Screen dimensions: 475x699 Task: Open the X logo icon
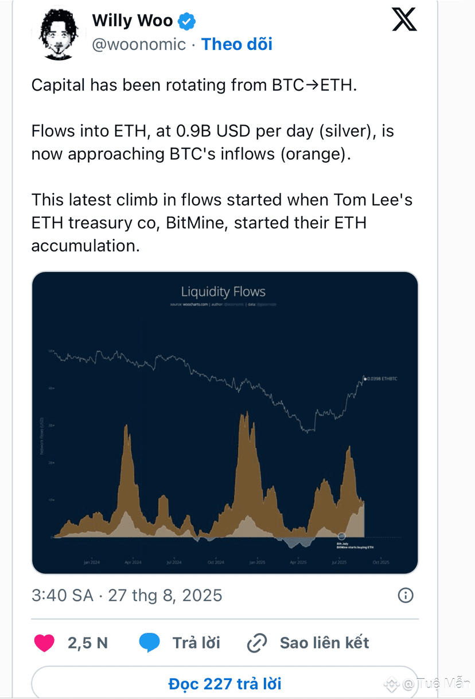(404, 19)
